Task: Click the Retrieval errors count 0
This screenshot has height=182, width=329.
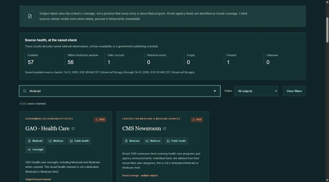Action: pos(148,62)
